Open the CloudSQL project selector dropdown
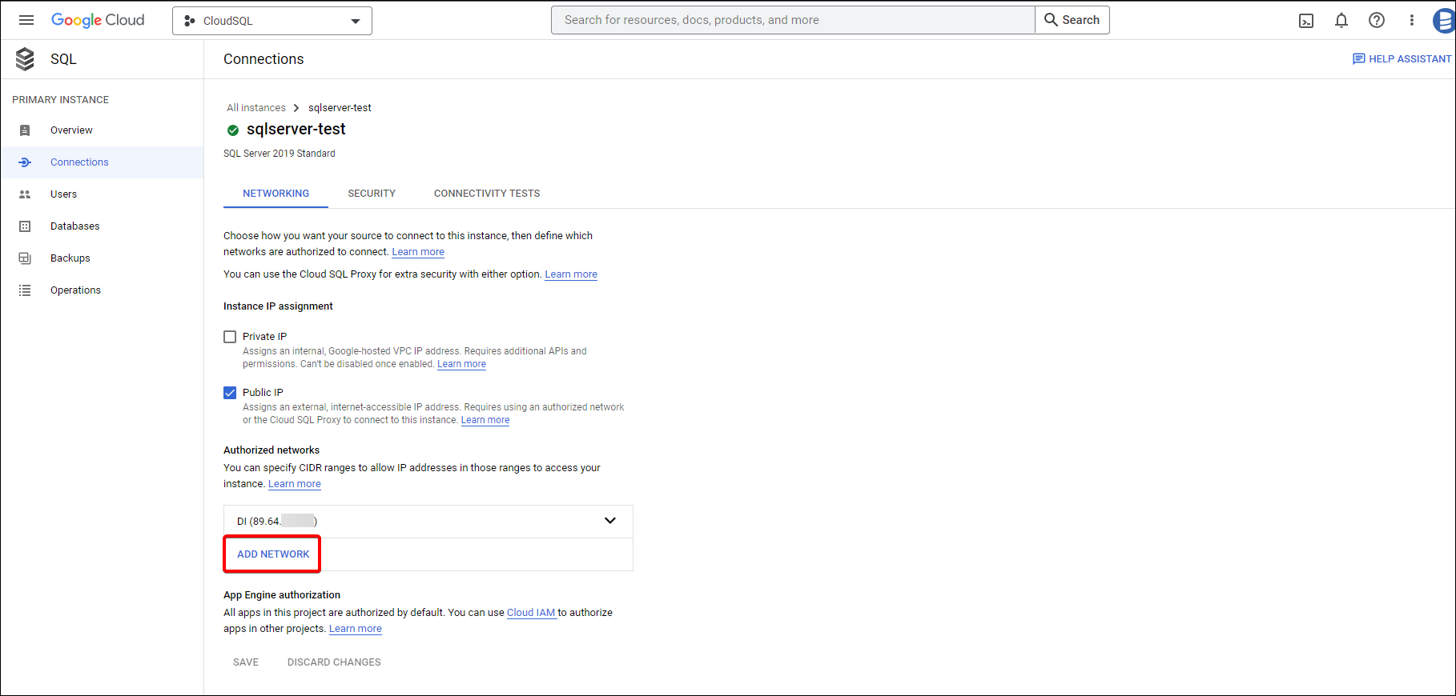This screenshot has height=696, width=1456. click(272, 21)
